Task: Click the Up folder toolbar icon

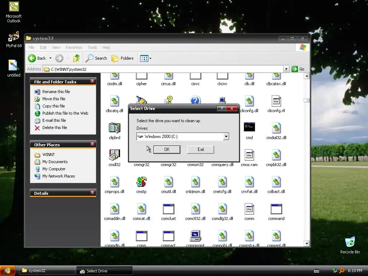Action: (x=77, y=58)
